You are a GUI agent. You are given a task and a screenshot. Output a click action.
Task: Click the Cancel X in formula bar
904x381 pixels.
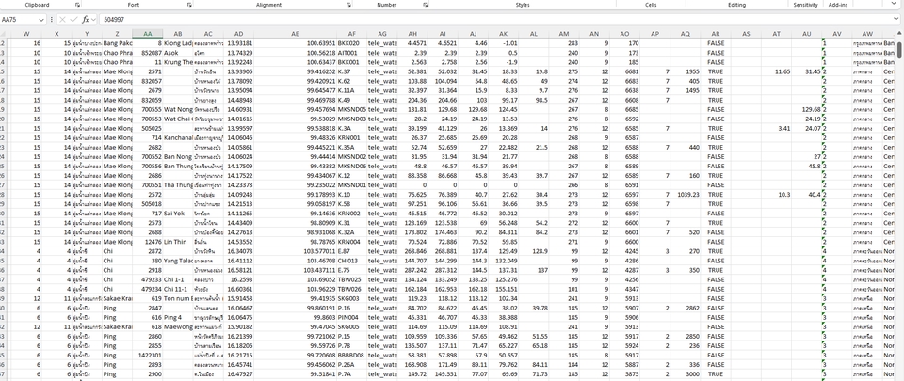62,19
